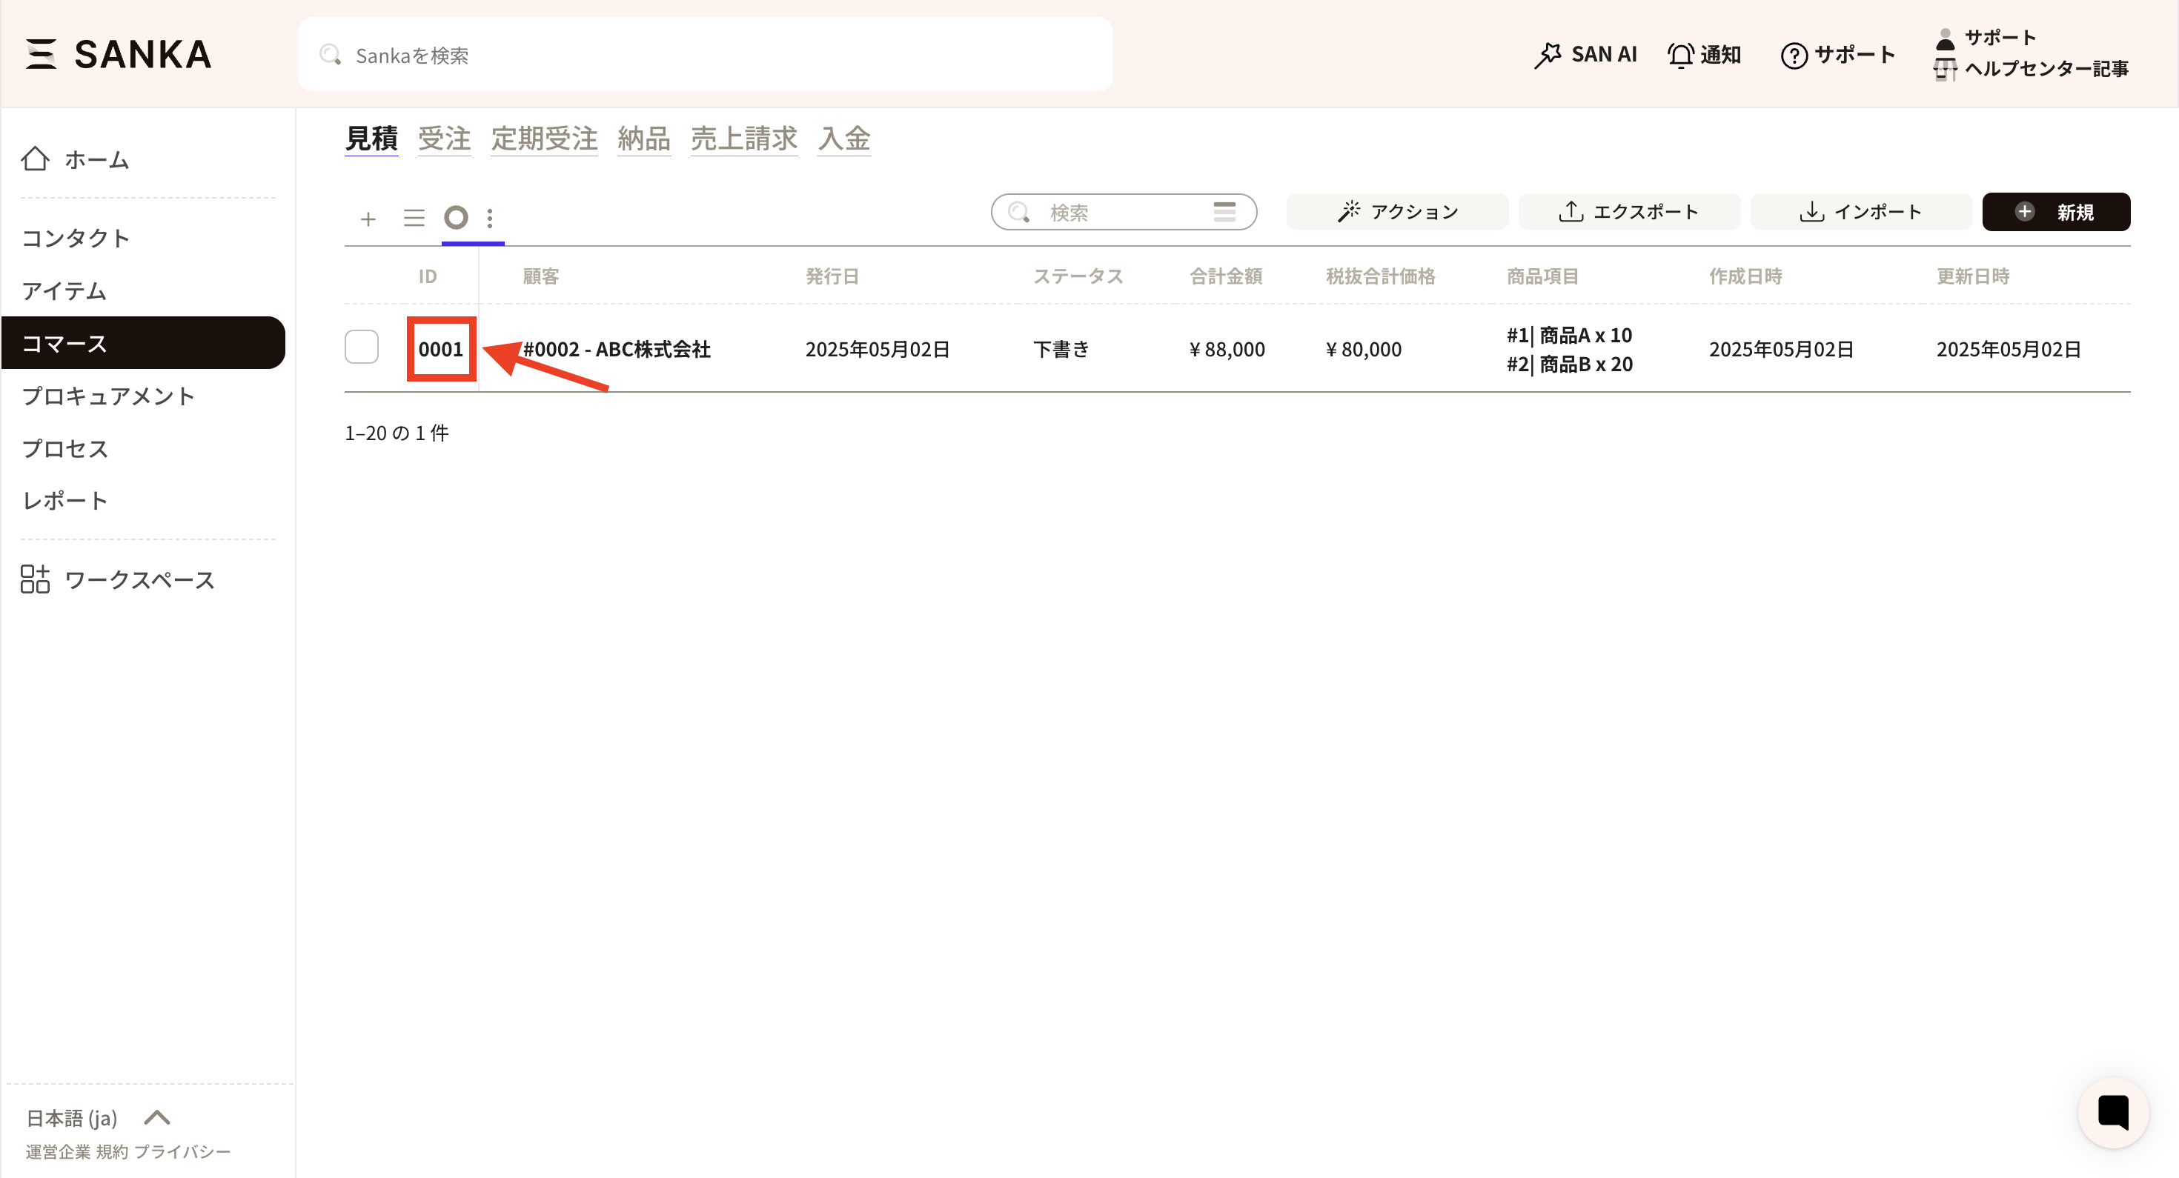Viewport: 2179px width, 1178px height.
Task: Click the filter icon inside table search
Action: pos(1224,211)
